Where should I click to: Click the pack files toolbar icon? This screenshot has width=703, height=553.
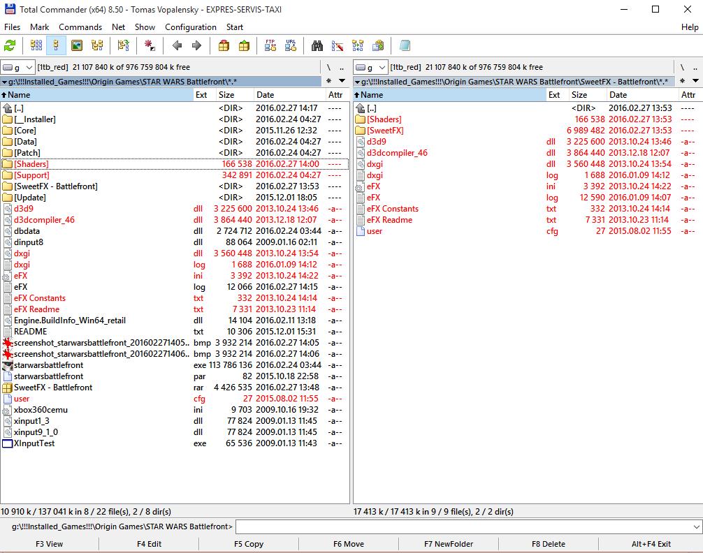coord(224,45)
